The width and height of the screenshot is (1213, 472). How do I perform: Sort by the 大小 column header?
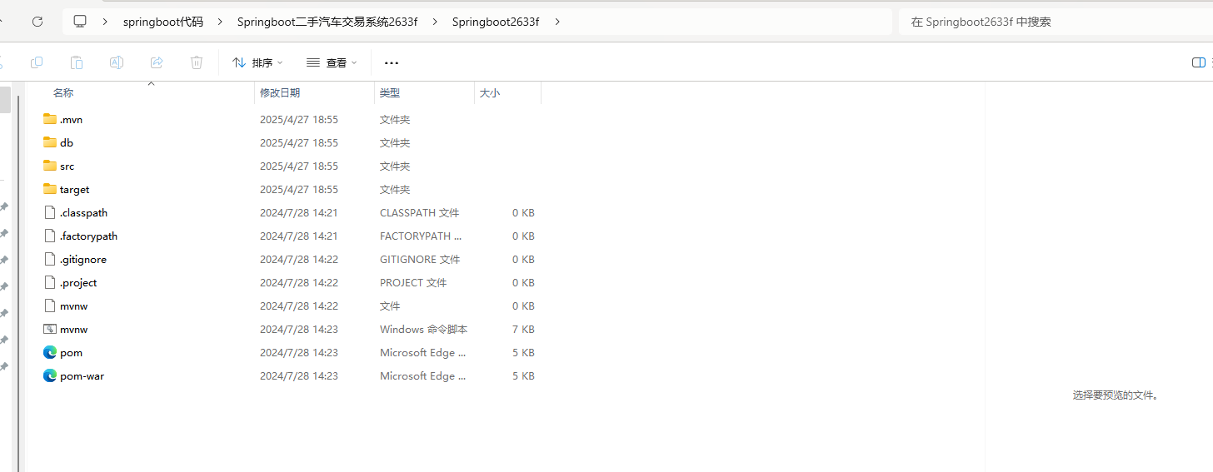coord(490,92)
